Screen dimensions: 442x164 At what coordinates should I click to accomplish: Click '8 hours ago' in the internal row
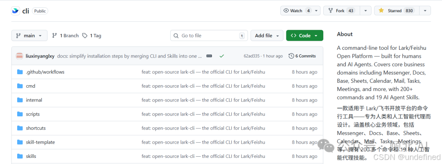click(304, 100)
